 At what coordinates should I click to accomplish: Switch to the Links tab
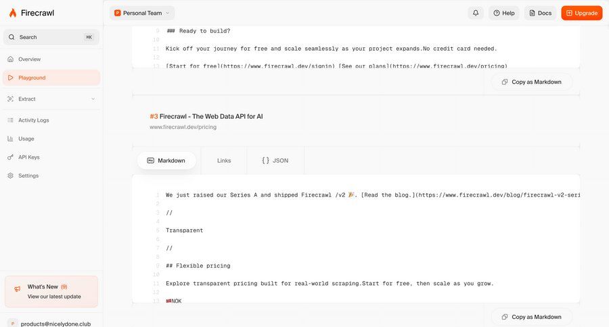224,160
